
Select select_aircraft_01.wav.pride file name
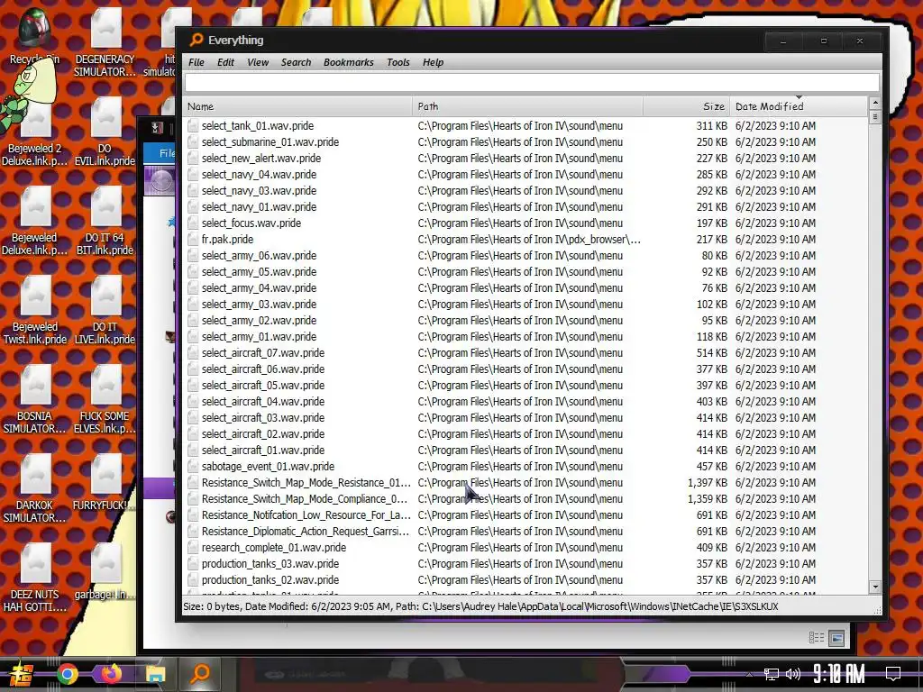click(x=263, y=451)
